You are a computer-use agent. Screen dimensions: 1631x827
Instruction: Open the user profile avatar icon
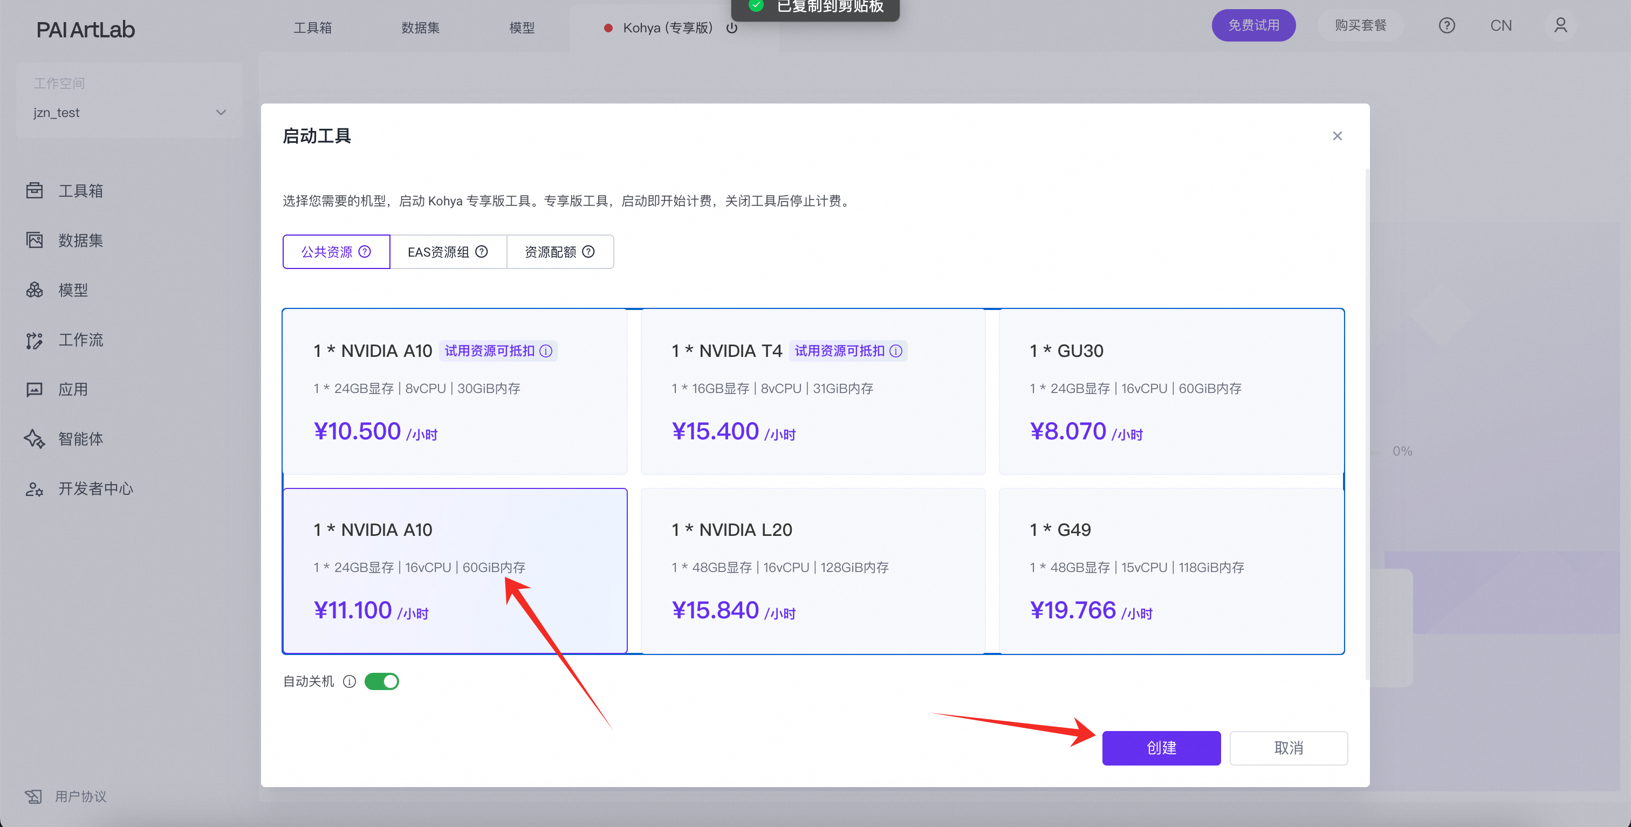(1560, 25)
